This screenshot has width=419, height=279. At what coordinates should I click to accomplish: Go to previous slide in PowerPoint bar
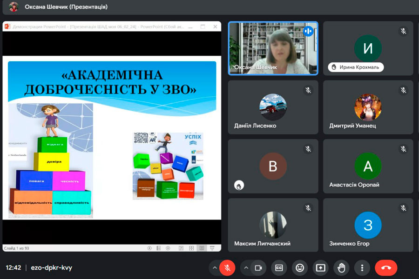[x=149, y=248]
